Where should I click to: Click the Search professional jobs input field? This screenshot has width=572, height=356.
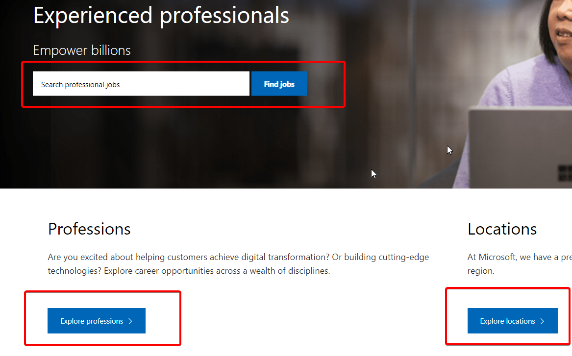[141, 84]
